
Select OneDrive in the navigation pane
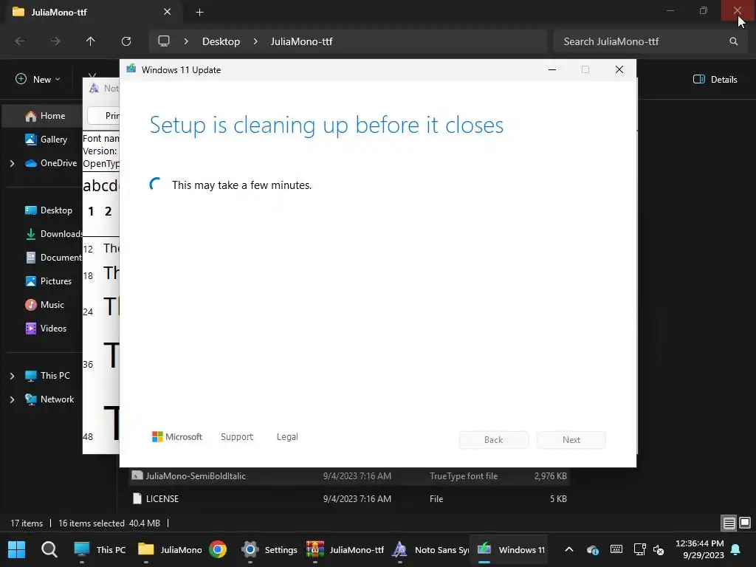click(51, 163)
